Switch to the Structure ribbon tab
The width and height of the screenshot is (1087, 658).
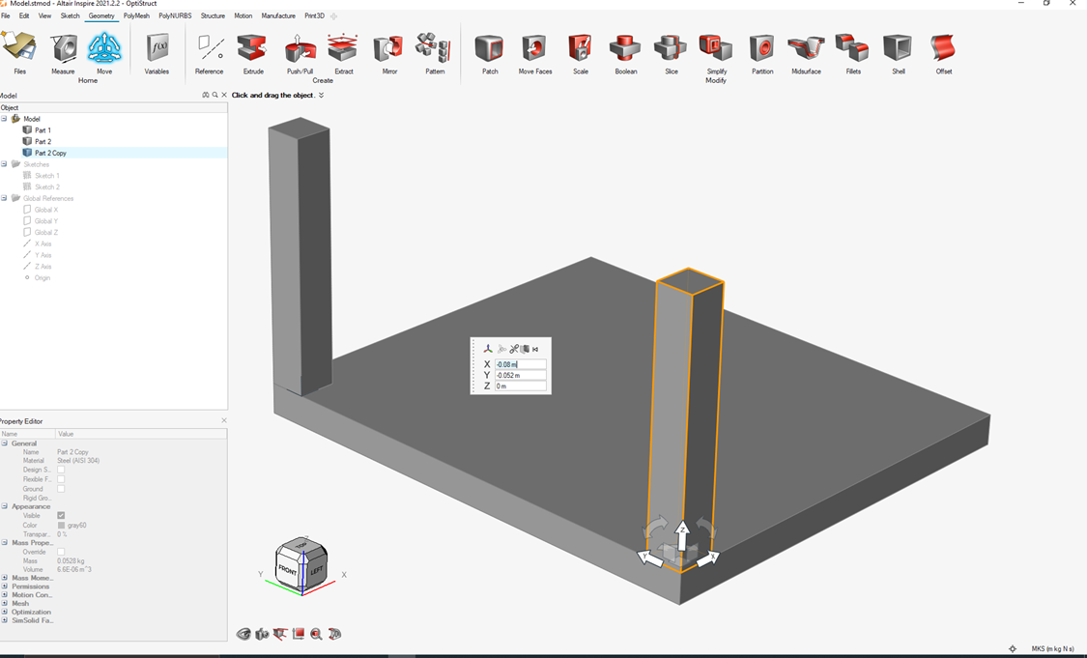pos(213,16)
